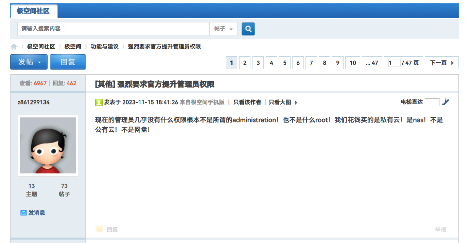Click the view count 6967

coord(40,83)
